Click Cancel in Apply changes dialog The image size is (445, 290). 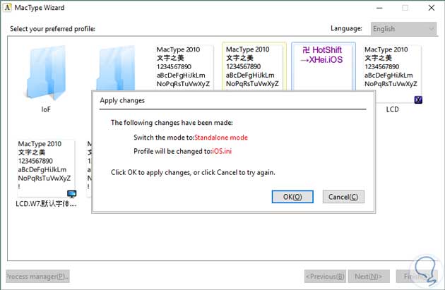343,197
